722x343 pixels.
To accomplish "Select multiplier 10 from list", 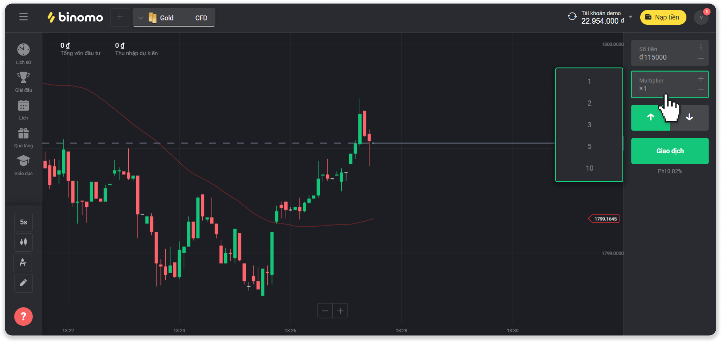I will [x=589, y=168].
